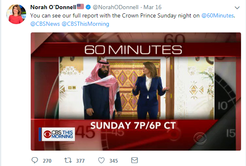This screenshot has height=166, width=246.
Task: Click the CBS eye logo watermark in video
Action: 200,139
